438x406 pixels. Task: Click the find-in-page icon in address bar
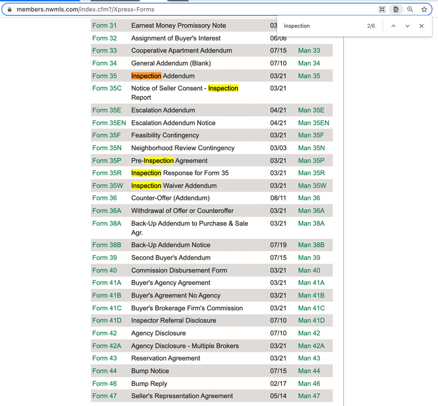(396, 9)
